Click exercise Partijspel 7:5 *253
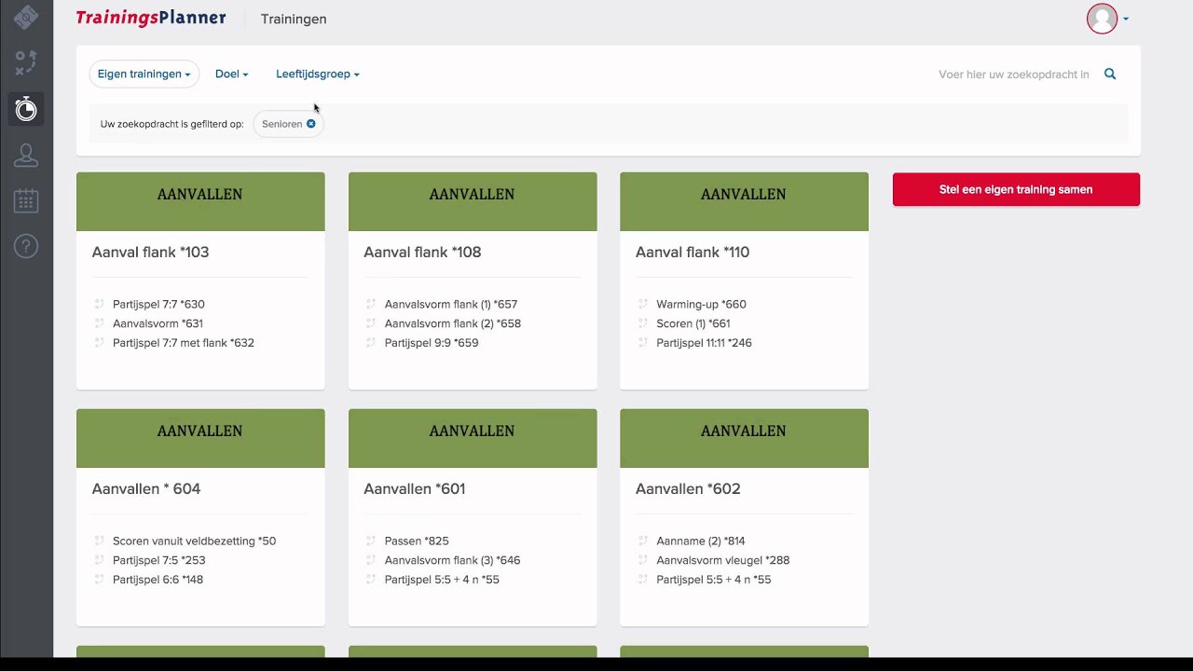The height and width of the screenshot is (671, 1193). (159, 561)
